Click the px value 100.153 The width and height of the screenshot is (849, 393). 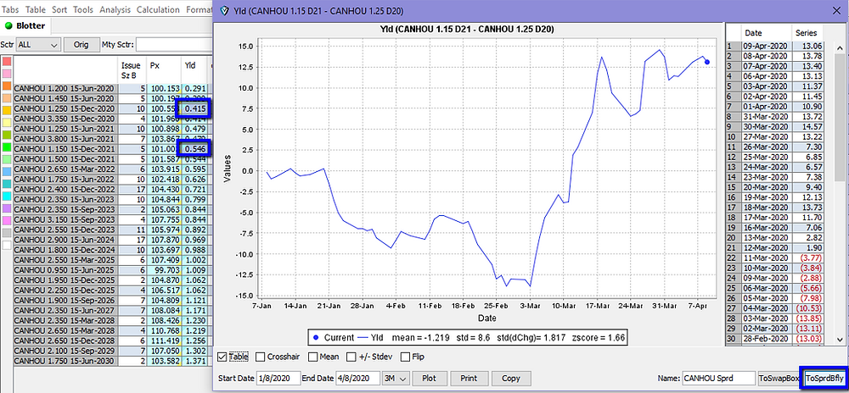point(164,89)
